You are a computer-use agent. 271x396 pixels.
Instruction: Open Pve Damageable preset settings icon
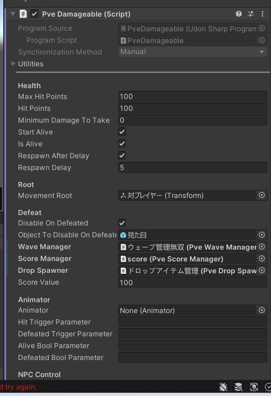point(251,14)
